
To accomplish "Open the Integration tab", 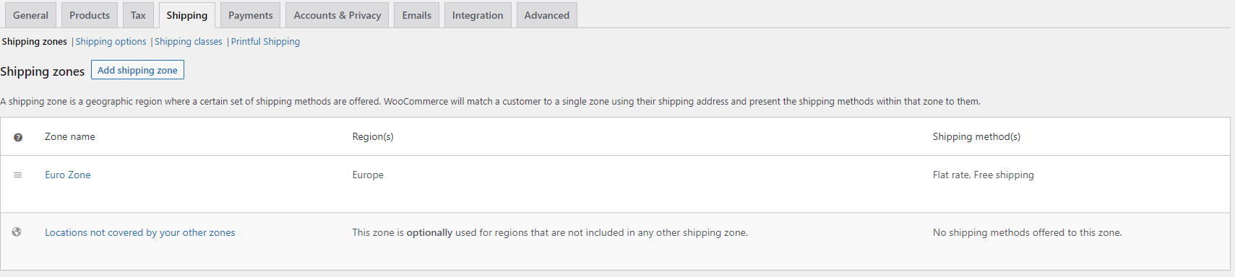I will pyautogui.click(x=478, y=15).
